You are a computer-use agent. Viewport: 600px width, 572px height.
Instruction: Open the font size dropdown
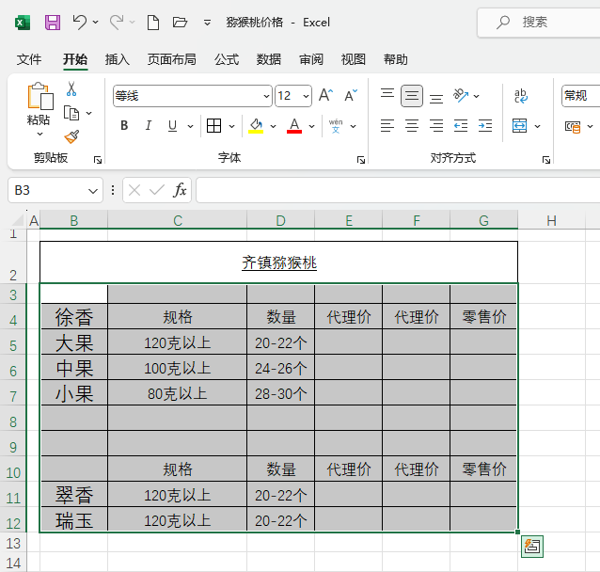click(307, 96)
